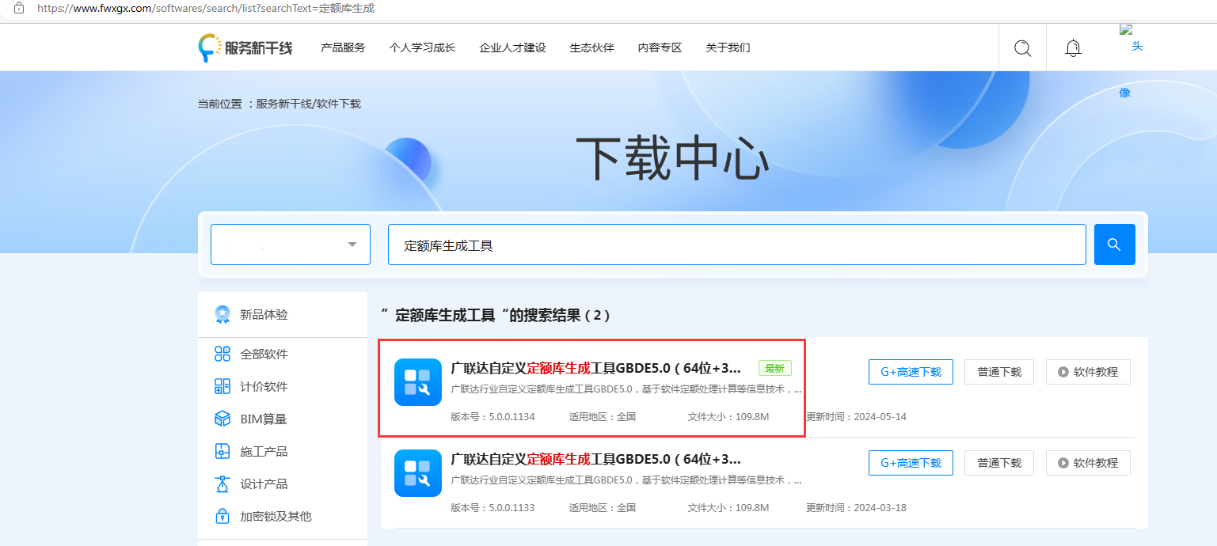The height and width of the screenshot is (546, 1217).
Task: Click the text 版本号：5.0.0.1134
Action: click(x=493, y=416)
